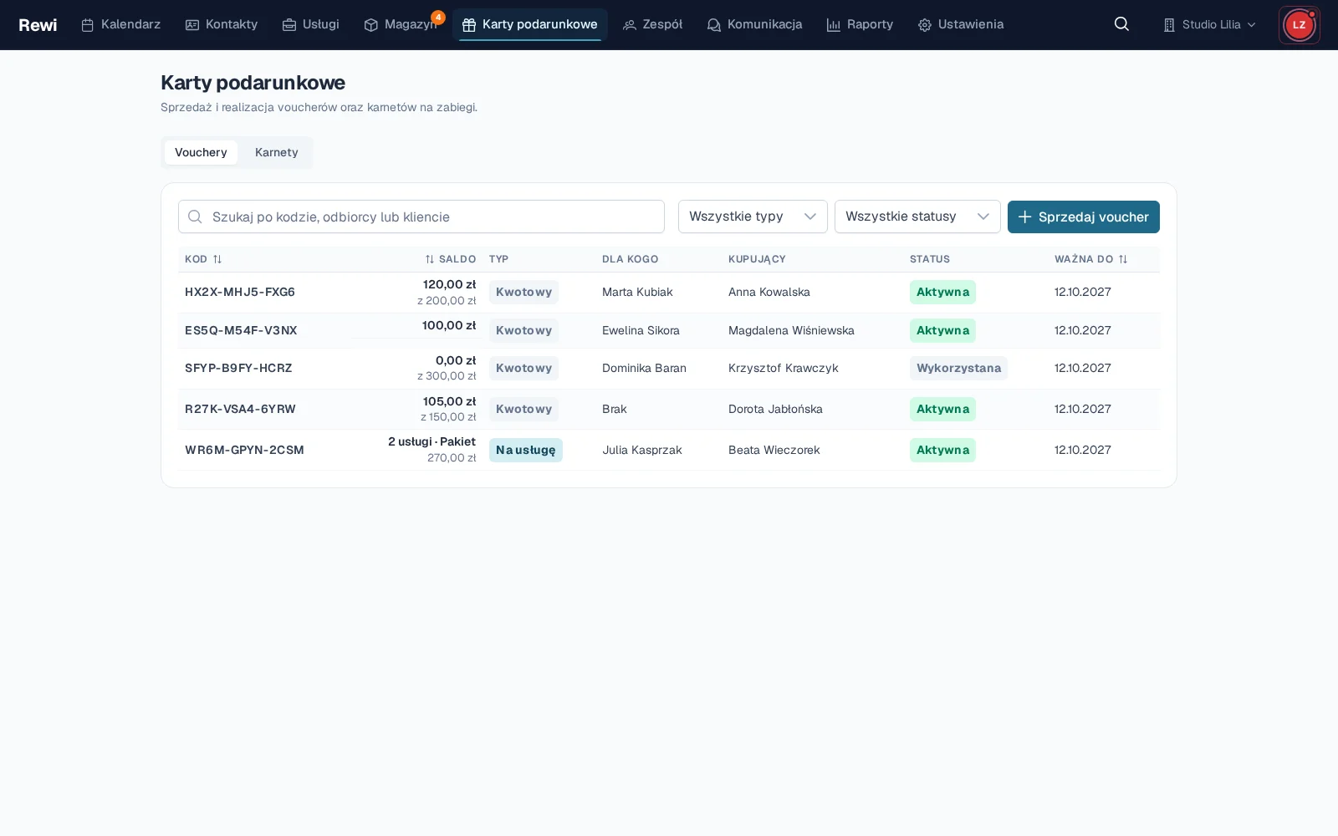
Task: Click Aktywna badge in Beata Wieczorek row
Action: (942, 450)
